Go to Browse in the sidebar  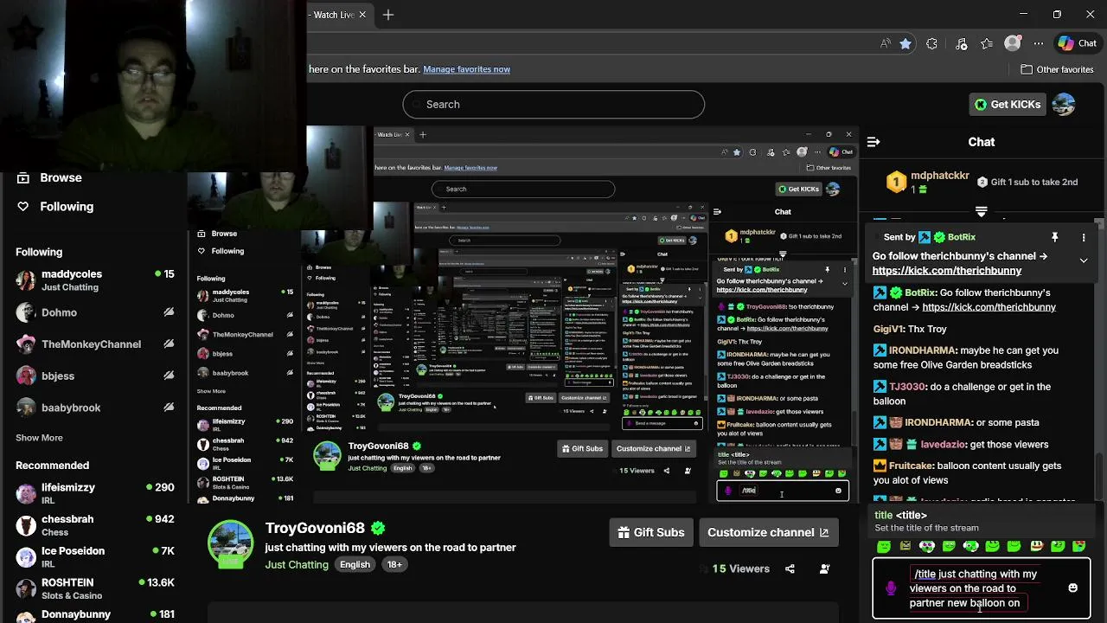[50, 177]
